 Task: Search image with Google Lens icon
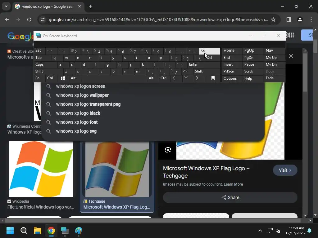pos(168,150)
